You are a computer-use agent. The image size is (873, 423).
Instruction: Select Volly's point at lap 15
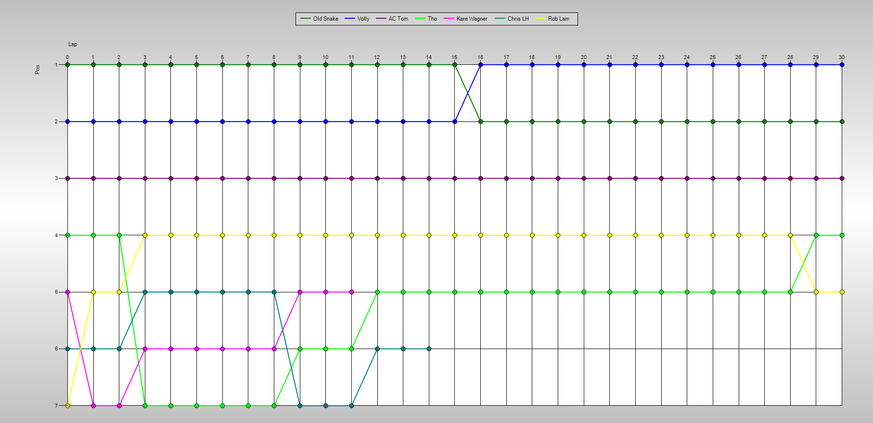(455, 121)
